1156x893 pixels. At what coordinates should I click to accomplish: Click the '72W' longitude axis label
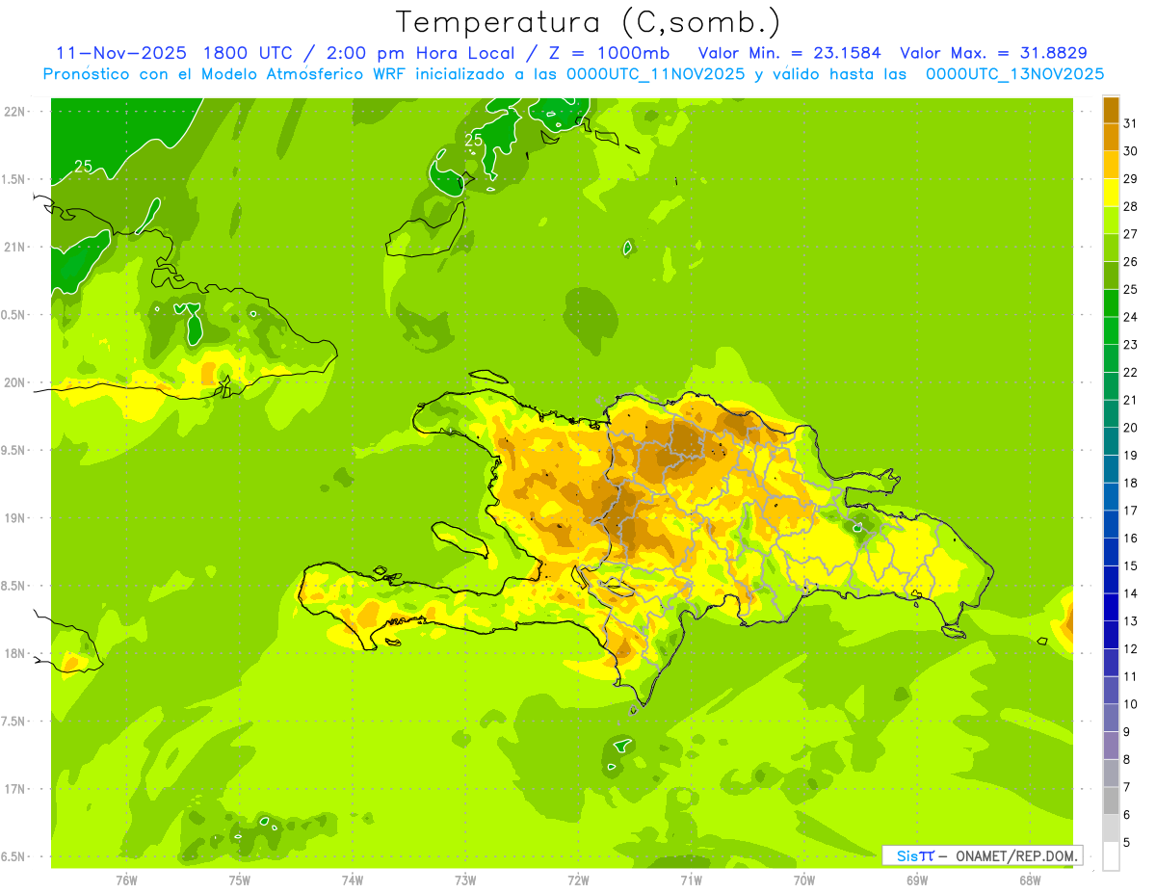click(578, 880)
